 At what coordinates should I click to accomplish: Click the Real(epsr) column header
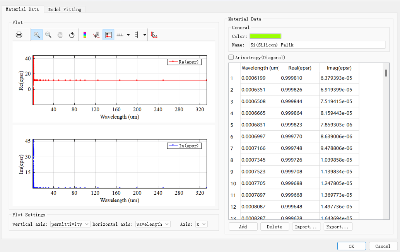[x=299, y=68]
